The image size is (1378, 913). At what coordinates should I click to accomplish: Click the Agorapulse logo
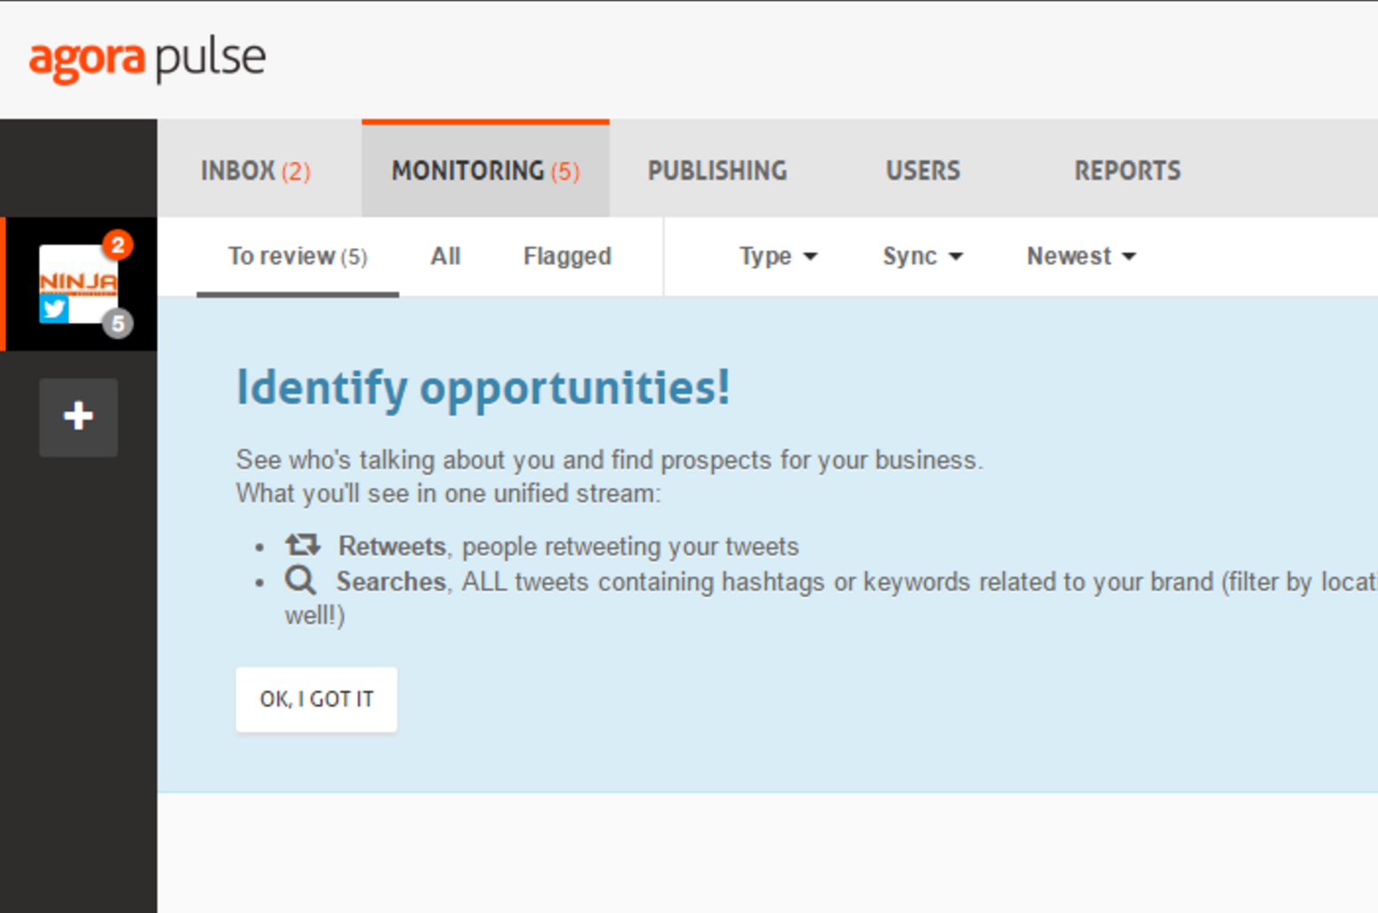(147, 59)
